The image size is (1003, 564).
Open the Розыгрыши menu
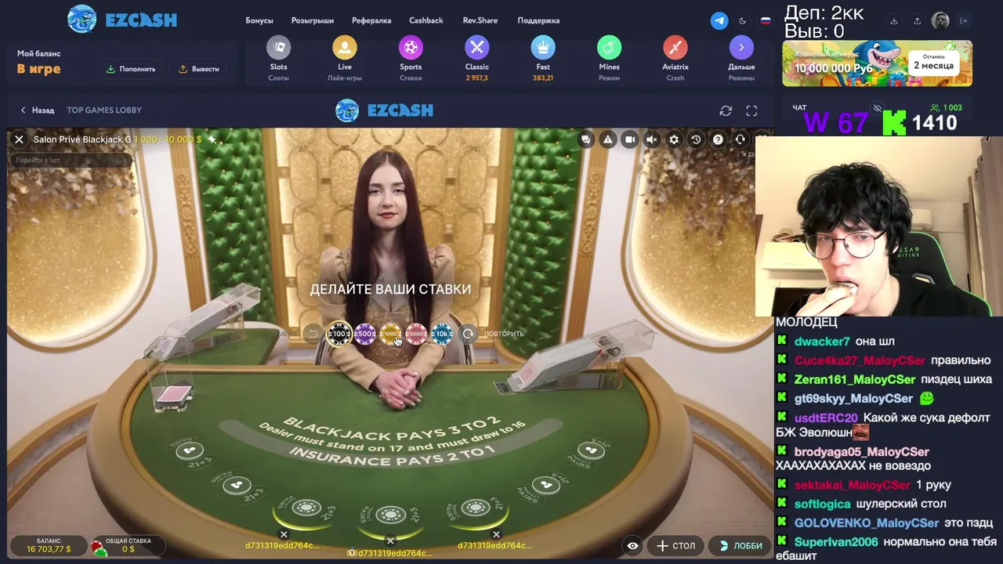point(313,20)
